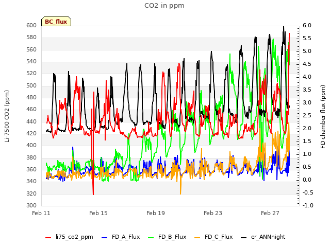
Task: Click the orange FD_C_Flux legend swatch
Action: (197, 238)
